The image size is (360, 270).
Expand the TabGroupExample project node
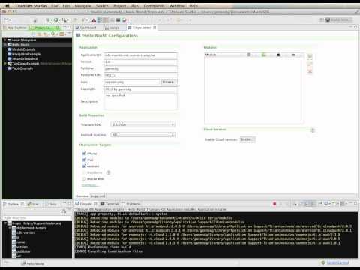click(5, 64)
